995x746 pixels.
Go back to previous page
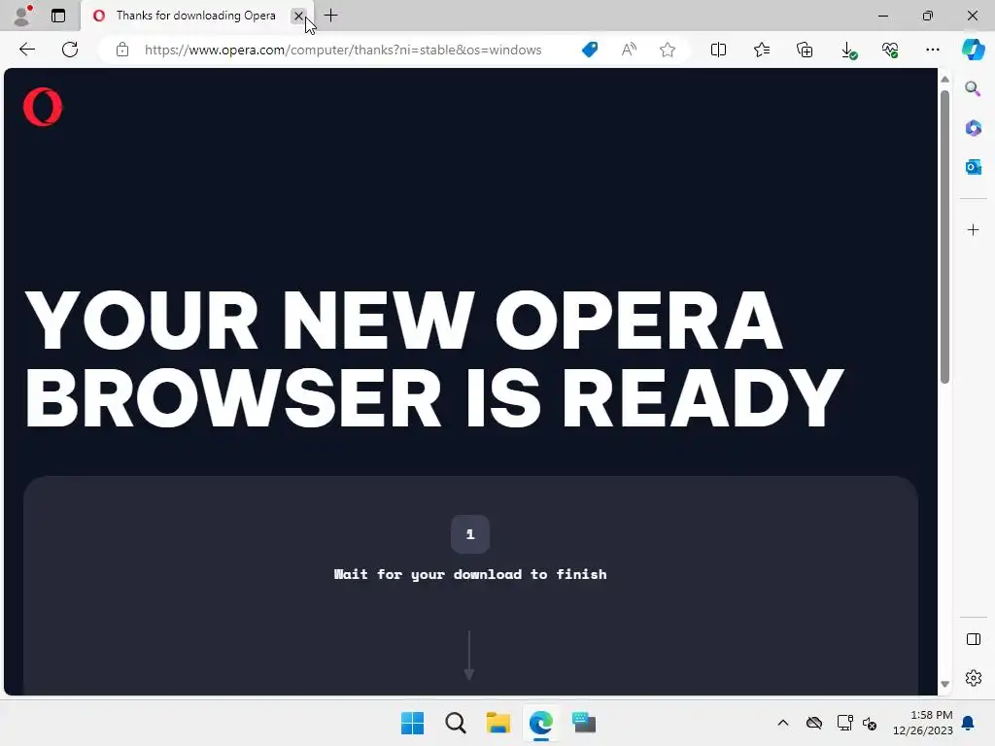coord(27,50)
